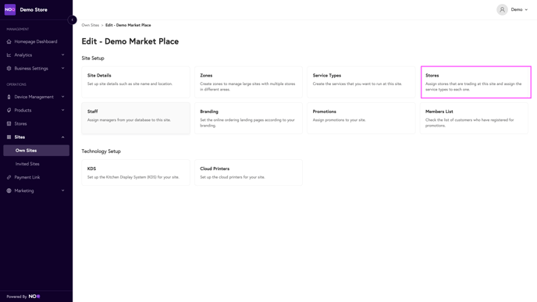Select Invited Sites in sidebar
Image resolution: width=537 pixels, height=302 pixels.
[27, 164]
